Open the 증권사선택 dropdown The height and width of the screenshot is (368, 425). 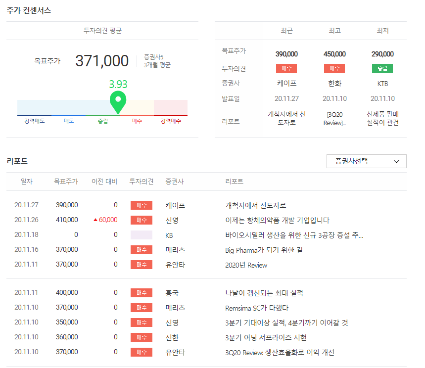coord(366,161)
